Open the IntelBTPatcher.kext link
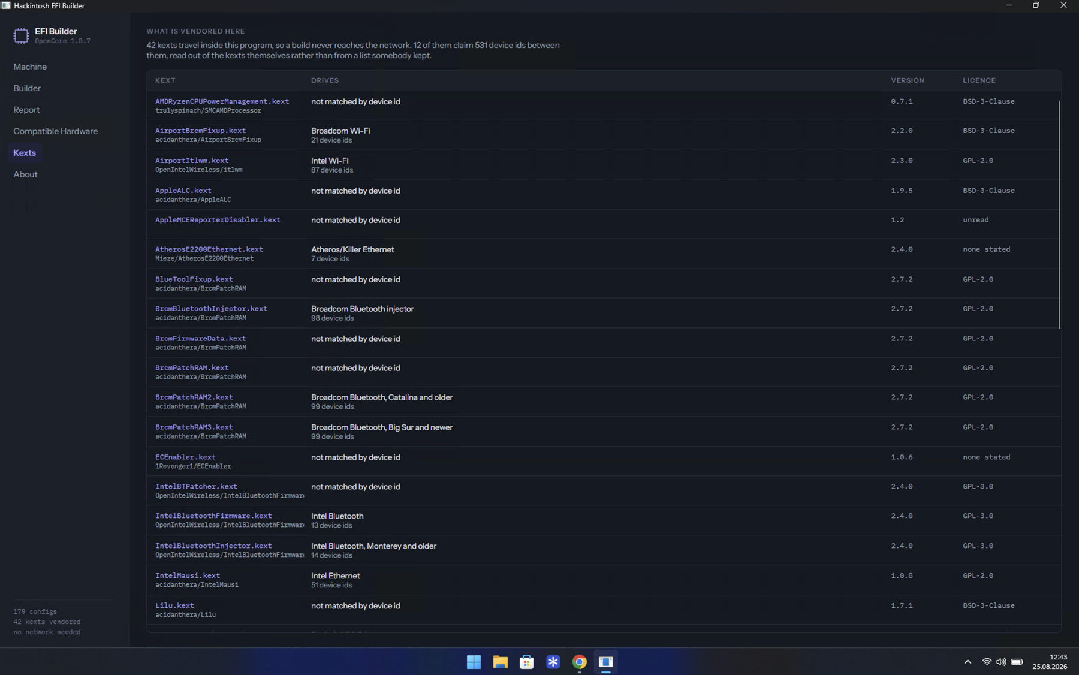This screenshot has height=675, width=1079. (x=196, y=487)
